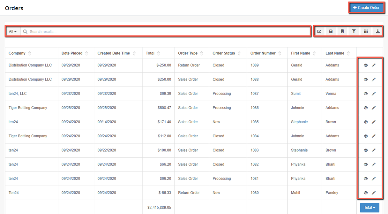Click the search magnifier icon
The image size is (388, 214).
coord(25,31)
